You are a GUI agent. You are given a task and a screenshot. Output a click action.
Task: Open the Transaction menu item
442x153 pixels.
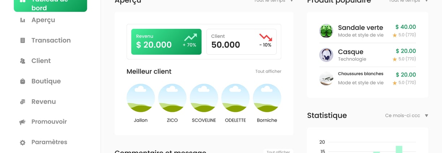tap(51, 40)
